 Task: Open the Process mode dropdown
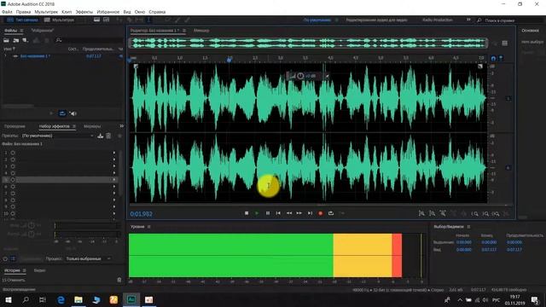[89, 259]
